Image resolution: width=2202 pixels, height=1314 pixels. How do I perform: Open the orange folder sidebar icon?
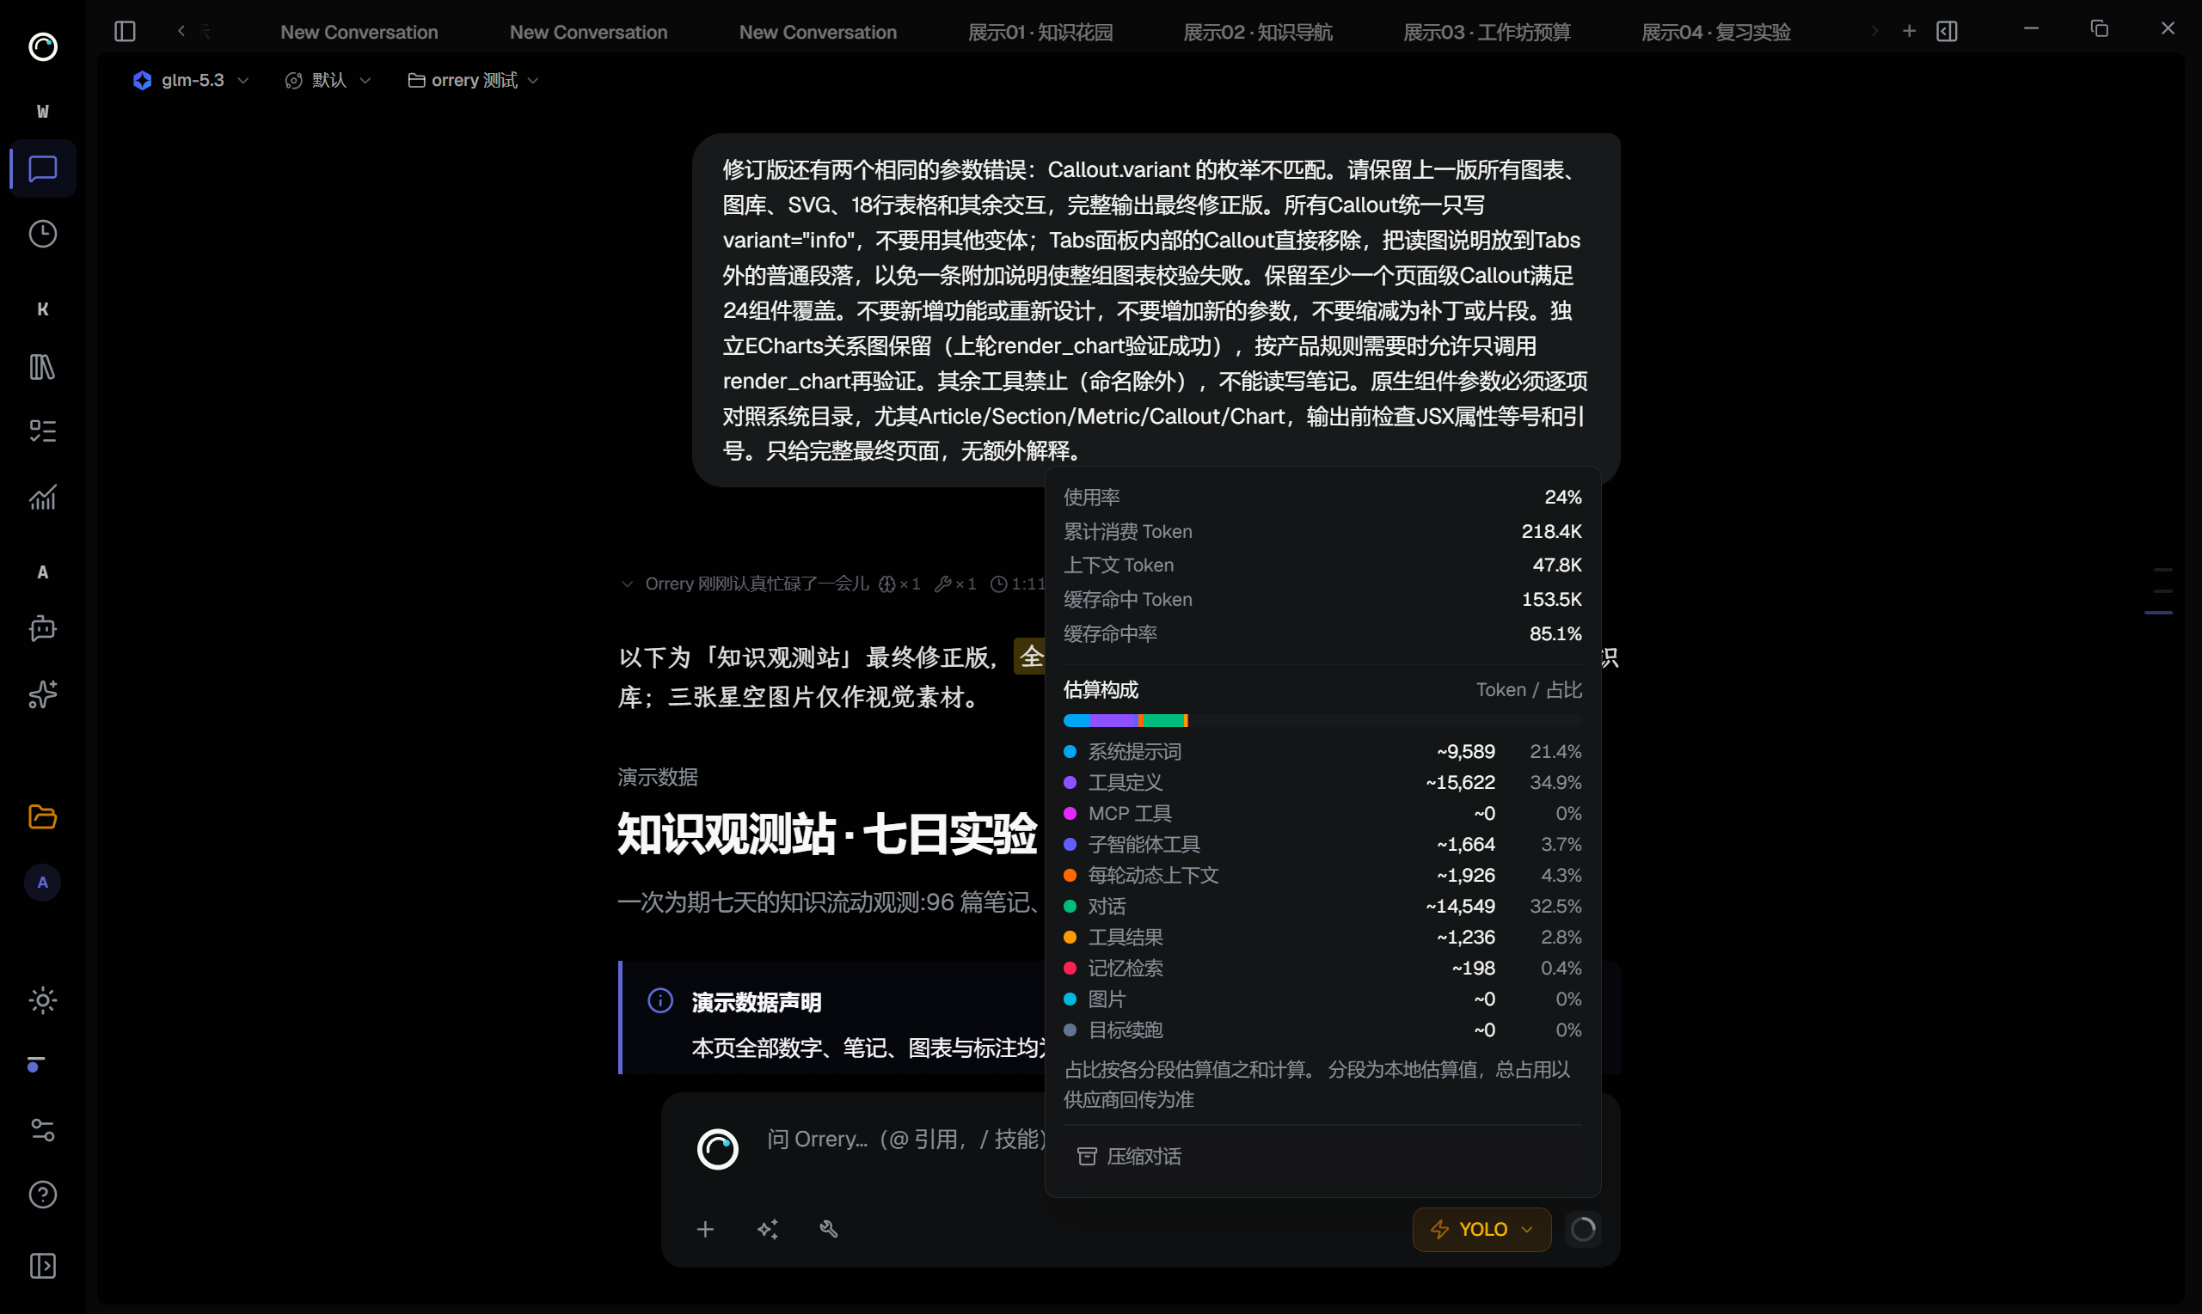click(x=42, y=816)
